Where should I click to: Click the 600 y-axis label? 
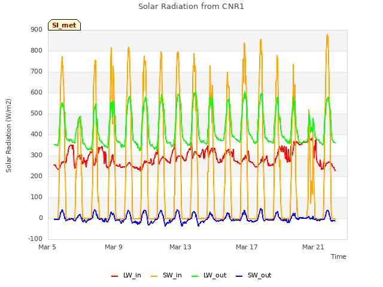[37, 93]
